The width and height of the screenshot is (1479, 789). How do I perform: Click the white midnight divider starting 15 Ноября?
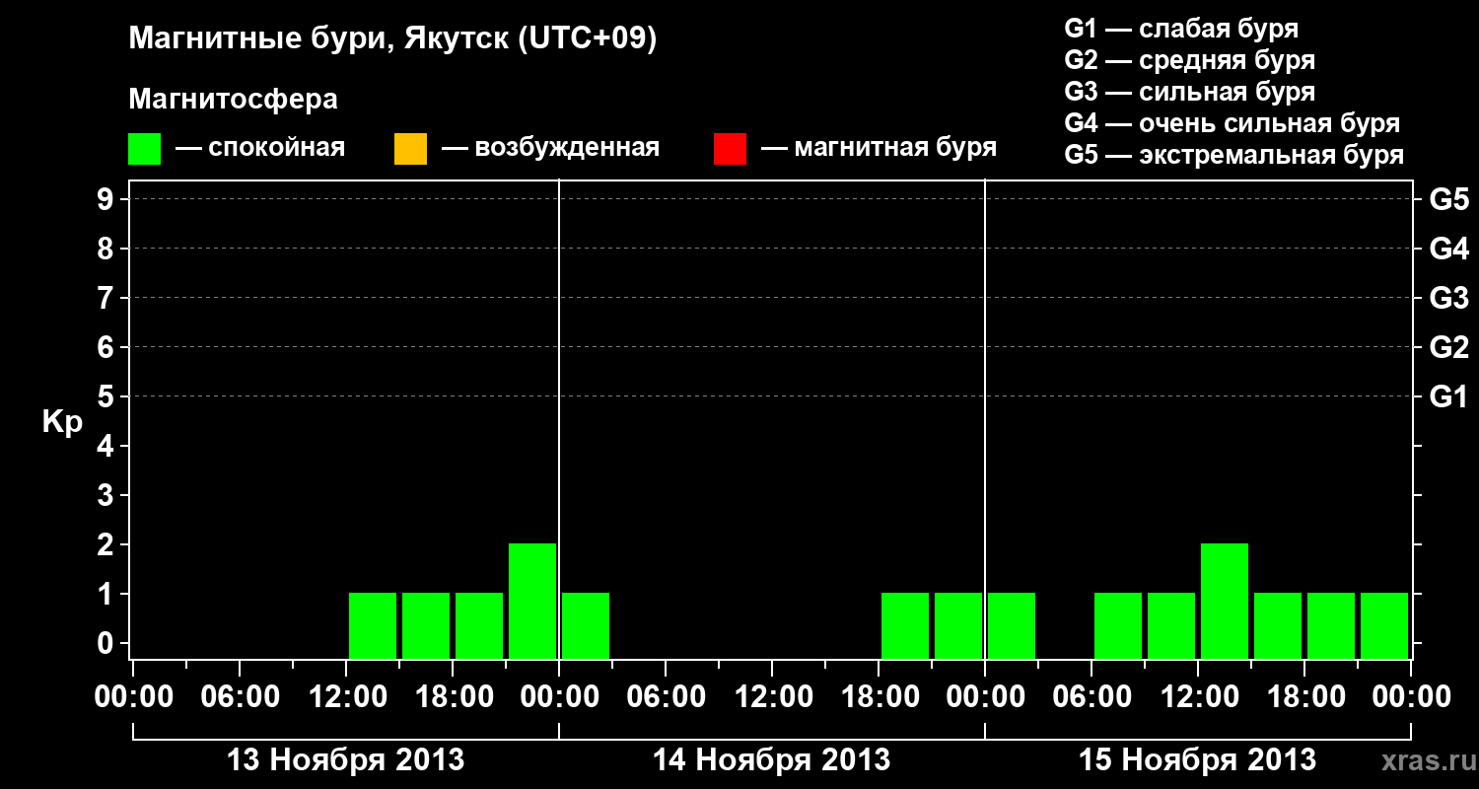pos(985,419)
